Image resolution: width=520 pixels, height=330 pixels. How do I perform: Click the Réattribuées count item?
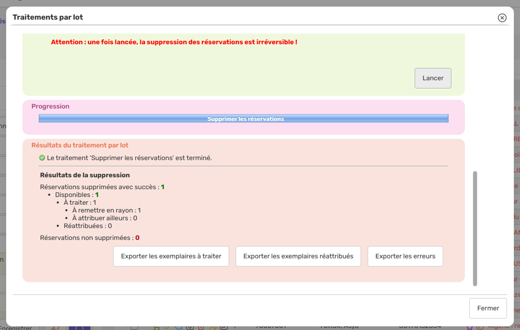(88, 226)
